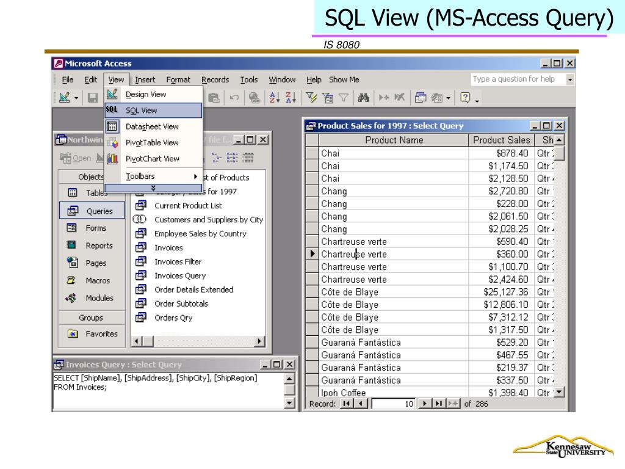Open the View button dropdown arrow
Screen dimensions: 625x469
tap(76, 98)
